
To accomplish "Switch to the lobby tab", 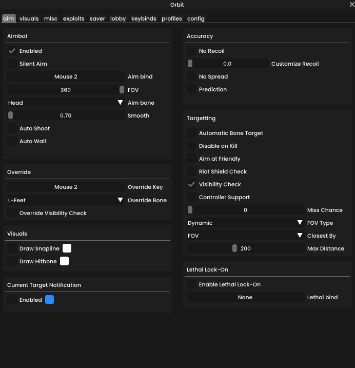I will 118,18.
